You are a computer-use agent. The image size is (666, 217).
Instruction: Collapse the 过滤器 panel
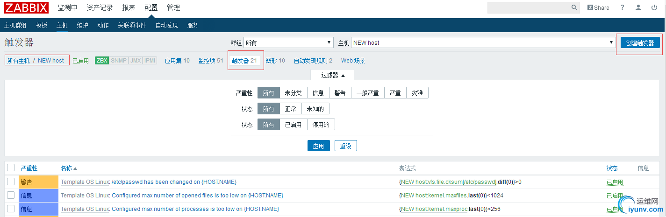[333, 75]
